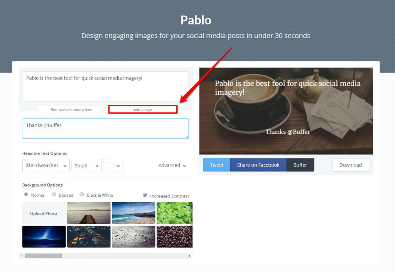Open the Merriweather font dropdown
This screenshot has height=272, width=395.
[x=46, y=165]
